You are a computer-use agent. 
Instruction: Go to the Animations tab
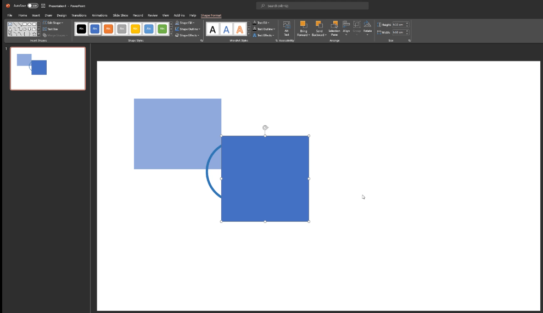click(x=99, y=15)
